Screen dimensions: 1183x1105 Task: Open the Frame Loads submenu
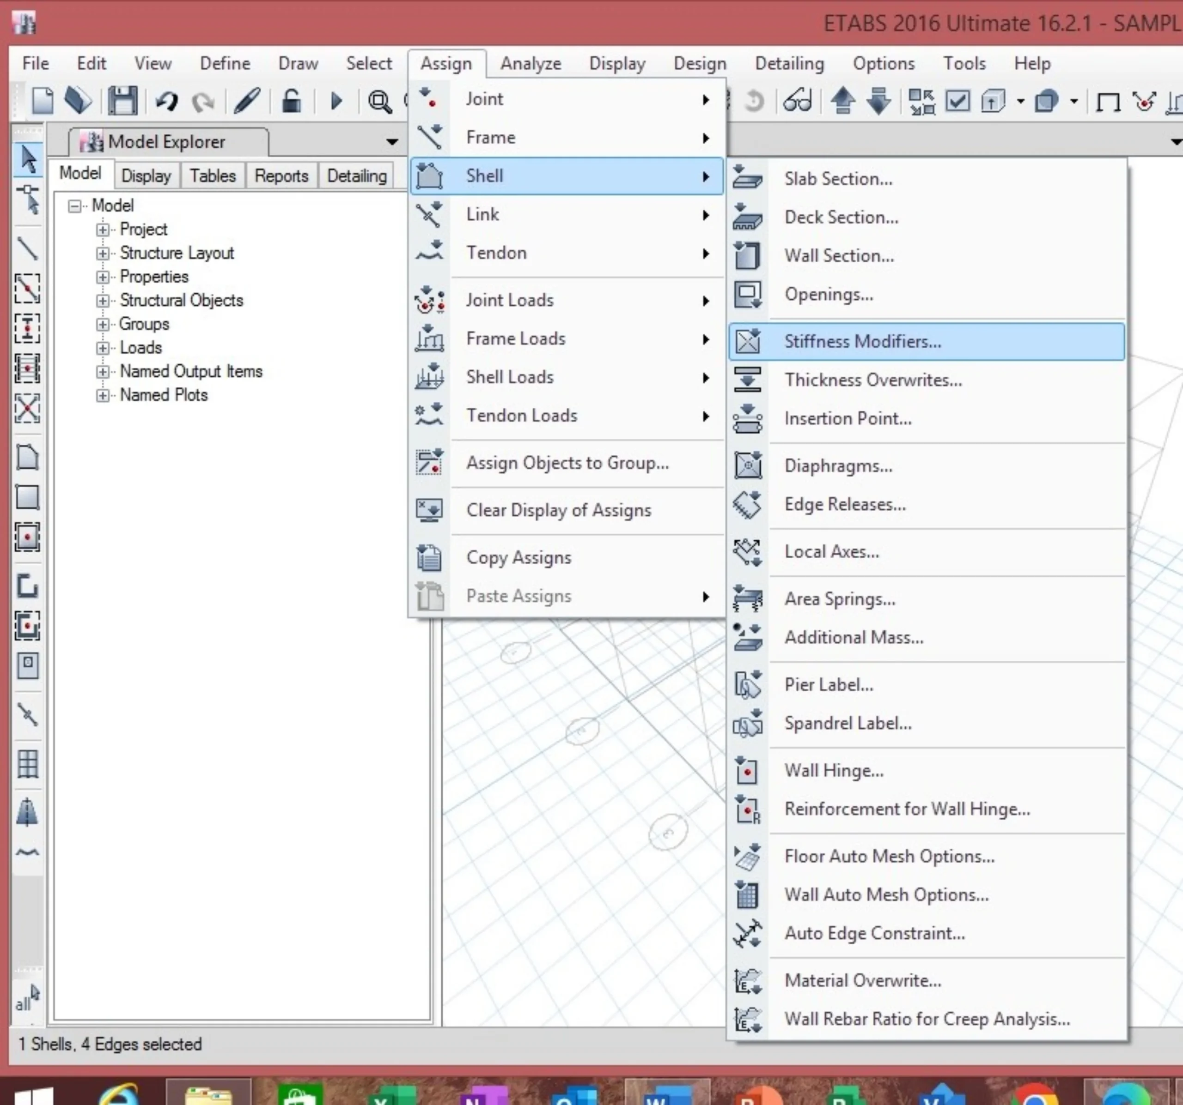pos(515,338)
